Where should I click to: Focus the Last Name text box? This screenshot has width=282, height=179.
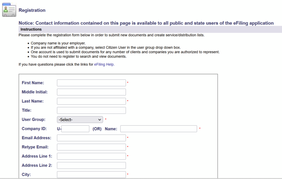91,101
